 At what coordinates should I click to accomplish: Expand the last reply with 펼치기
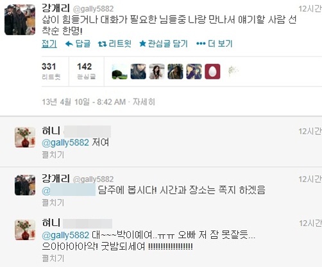(53, 258)
